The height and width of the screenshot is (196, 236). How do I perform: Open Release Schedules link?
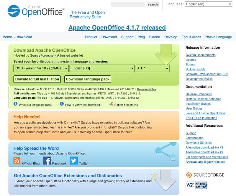(x=199, y=94)
